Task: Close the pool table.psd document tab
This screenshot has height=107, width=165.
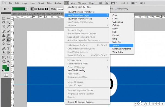Action: pyautogui.click(x=62, y=14)
